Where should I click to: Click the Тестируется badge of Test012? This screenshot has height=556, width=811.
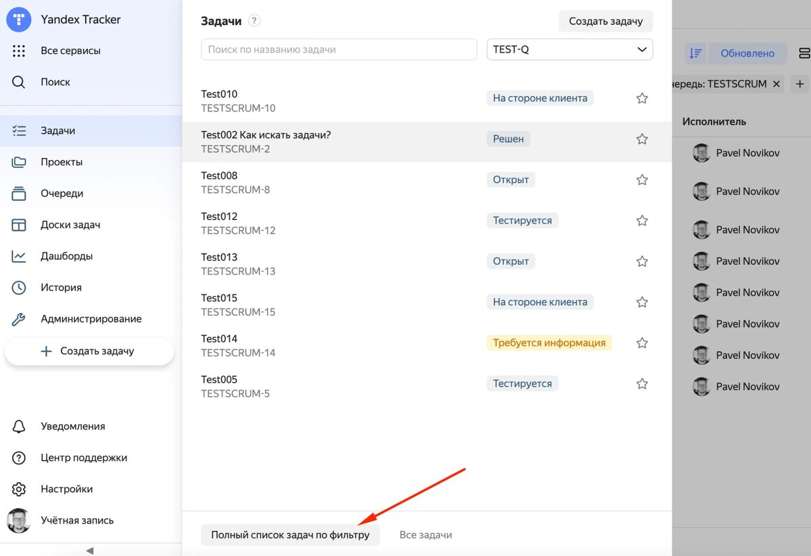coord(522,221)
